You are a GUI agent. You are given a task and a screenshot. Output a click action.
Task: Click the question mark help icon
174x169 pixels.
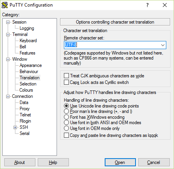tap(147, 5)
